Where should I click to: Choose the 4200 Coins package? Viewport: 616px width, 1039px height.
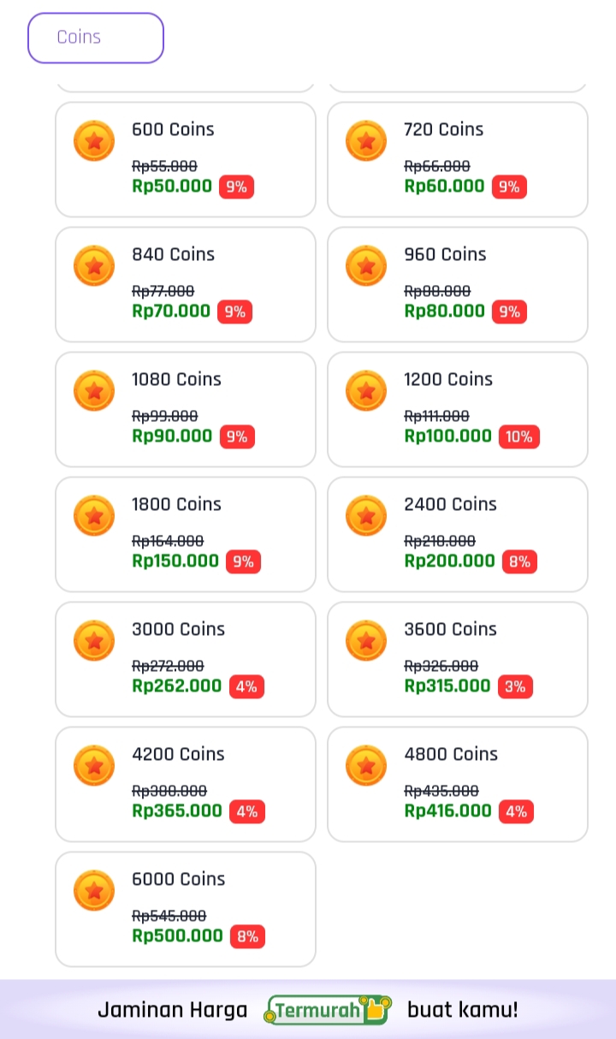[x=186, y=784]
